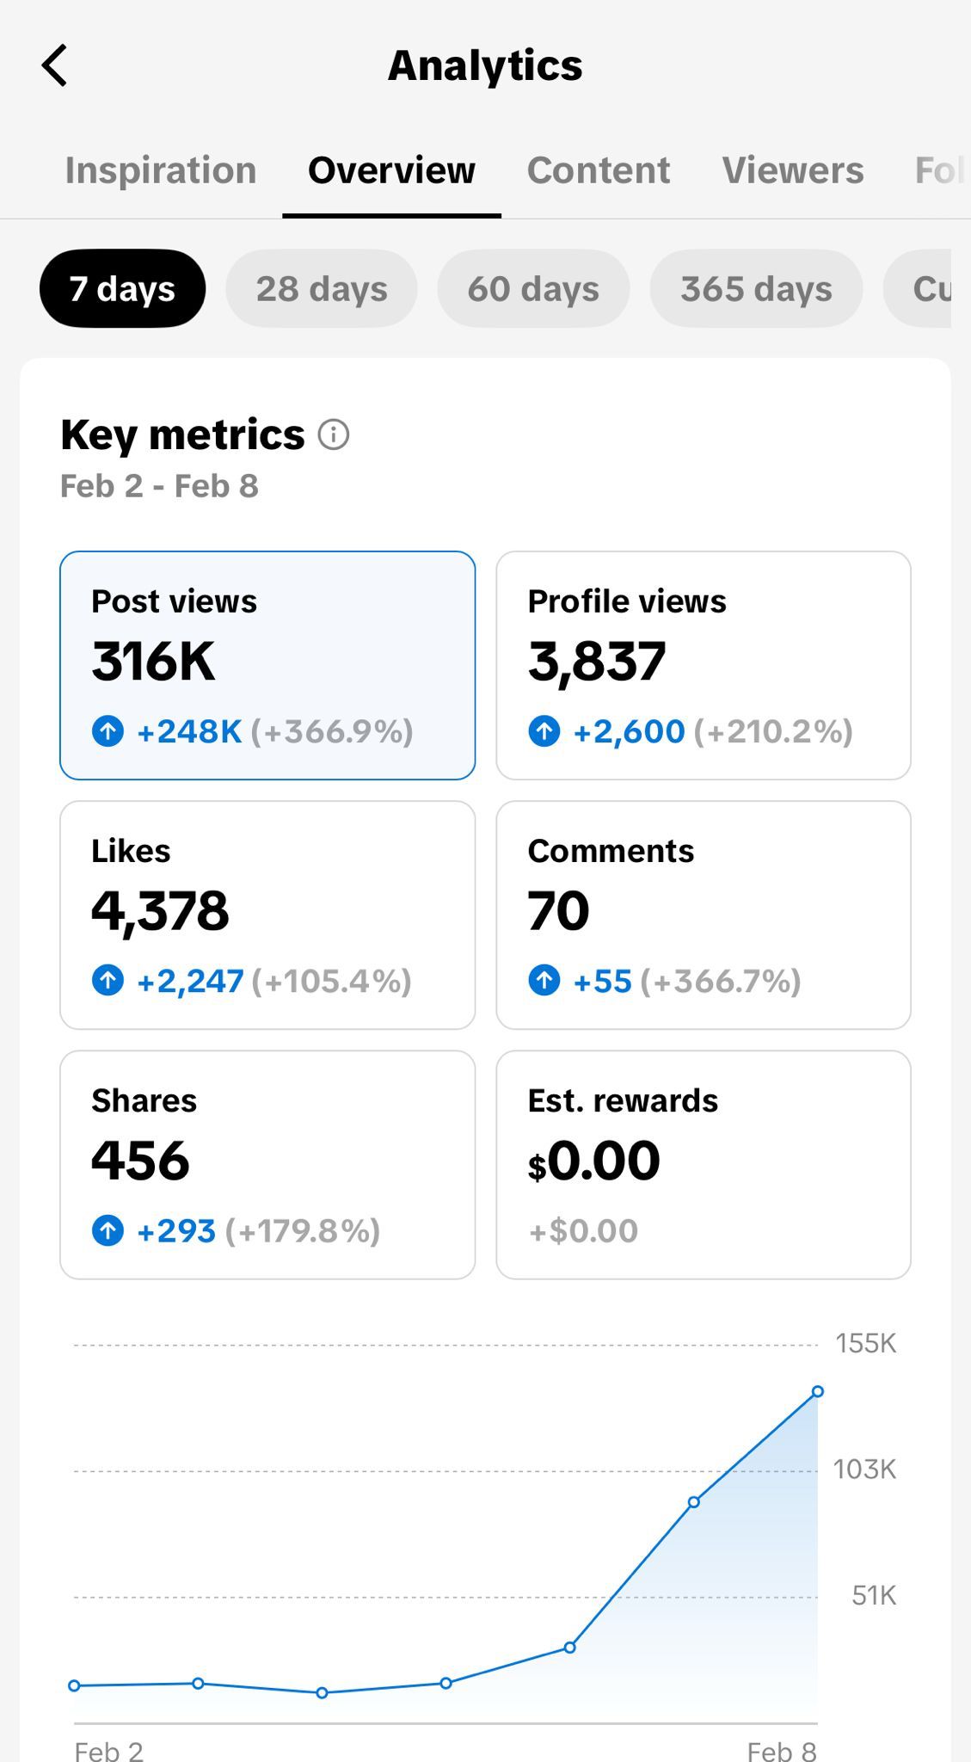971x1762 pixels.
Task: Tap the Shares up-arrow icon
Action: [108, 1230]
